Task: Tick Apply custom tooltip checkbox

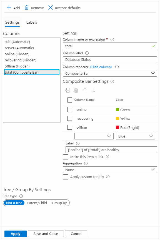Action: [x=66, y=177]
